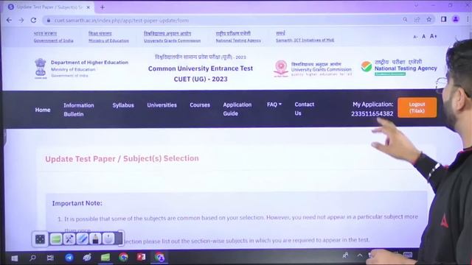Open the browser side panel icon

443,19
